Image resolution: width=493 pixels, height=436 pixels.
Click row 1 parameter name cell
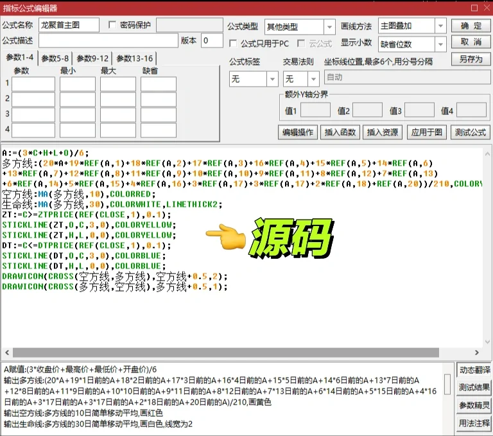point(33,84)
